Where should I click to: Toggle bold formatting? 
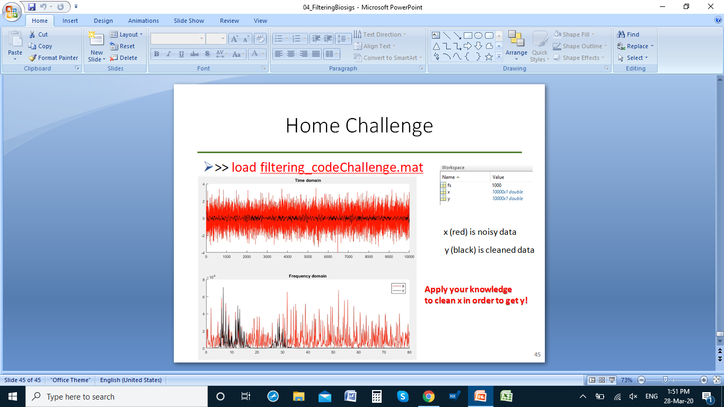pos(156,54)
